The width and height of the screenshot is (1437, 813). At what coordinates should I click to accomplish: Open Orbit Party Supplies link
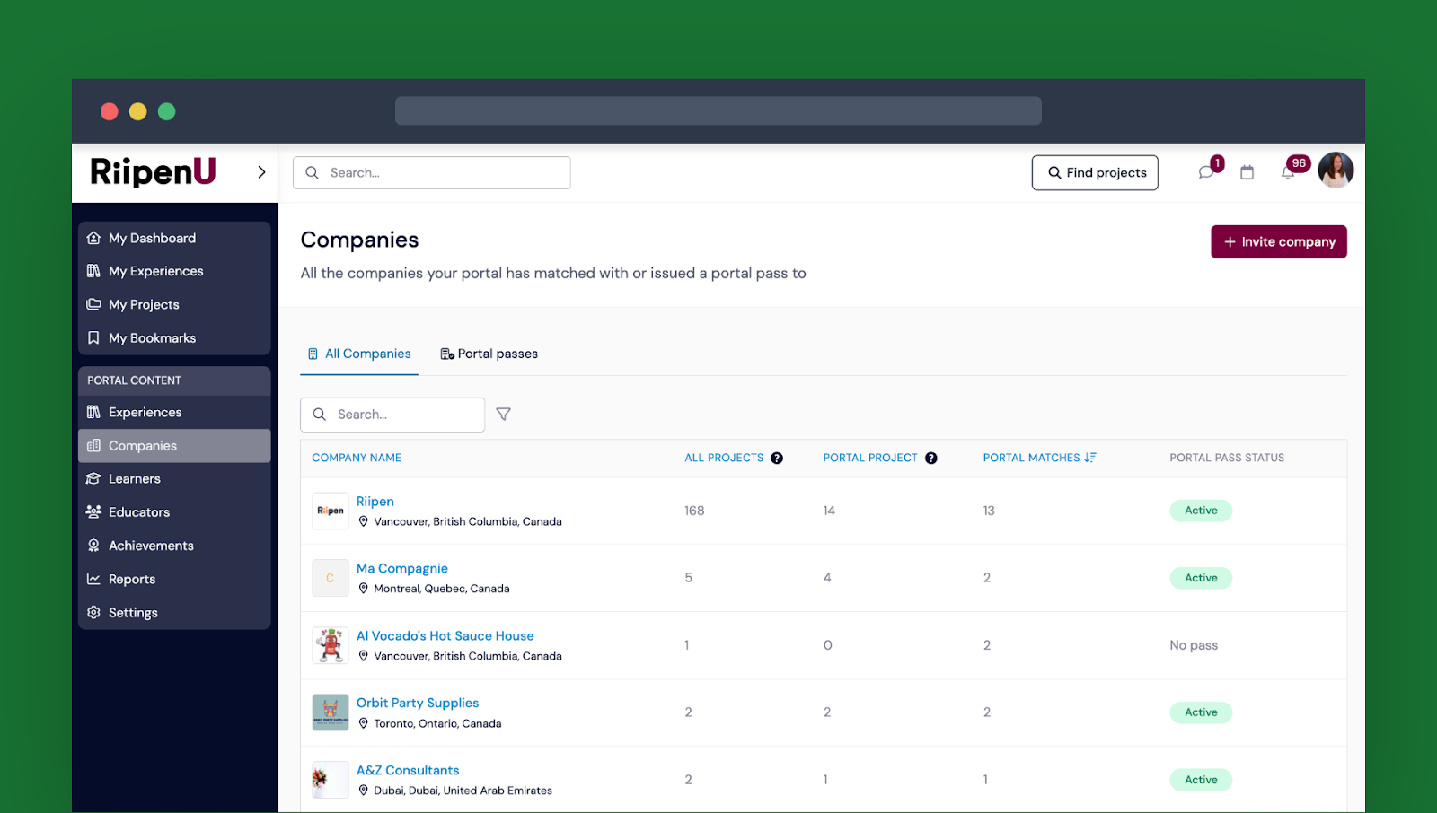click(x=418, y=704)
